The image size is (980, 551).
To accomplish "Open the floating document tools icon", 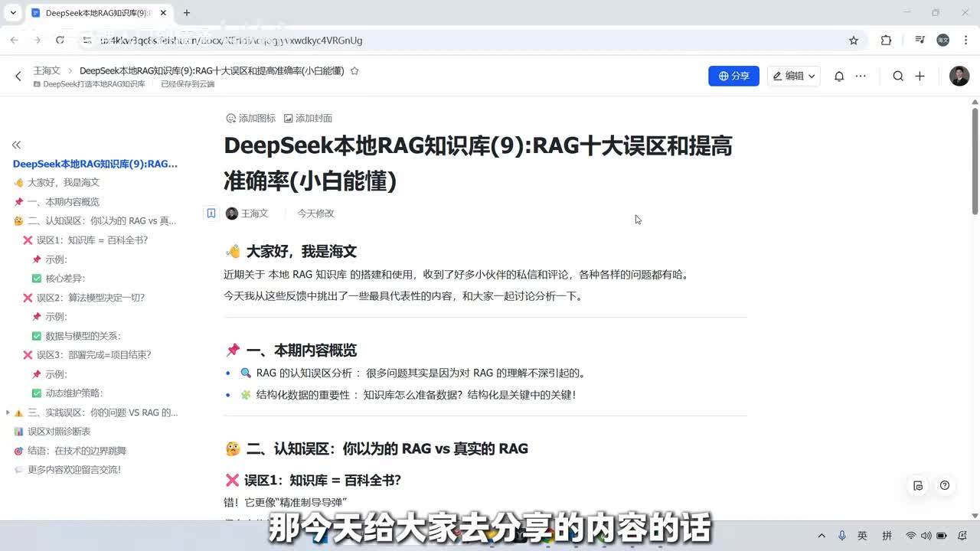I will [918, 485].
